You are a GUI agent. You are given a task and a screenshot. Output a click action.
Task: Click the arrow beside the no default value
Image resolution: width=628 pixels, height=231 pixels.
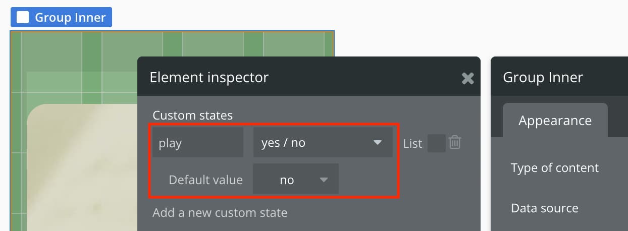click(x=324, y=180)
